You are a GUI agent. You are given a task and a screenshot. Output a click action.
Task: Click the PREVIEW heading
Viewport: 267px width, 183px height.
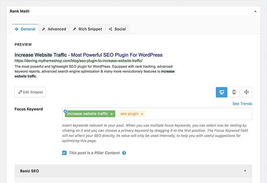point(23,45)
